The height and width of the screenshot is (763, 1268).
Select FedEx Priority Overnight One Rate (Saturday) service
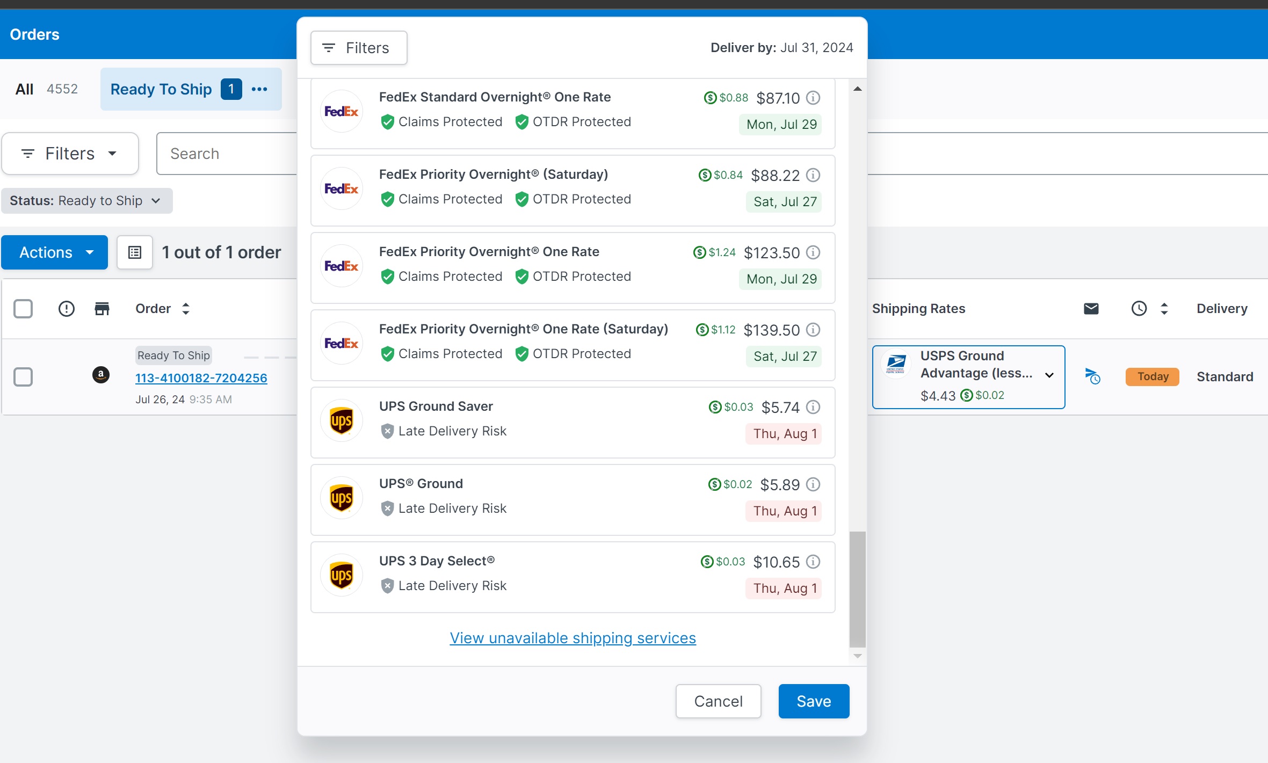coord(573,345)
